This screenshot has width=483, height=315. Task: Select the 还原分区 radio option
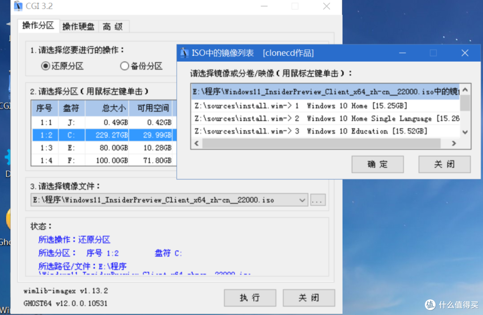[46, 66]
